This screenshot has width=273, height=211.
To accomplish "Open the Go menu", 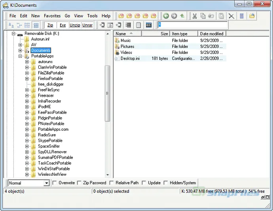I will pos(67,16).
